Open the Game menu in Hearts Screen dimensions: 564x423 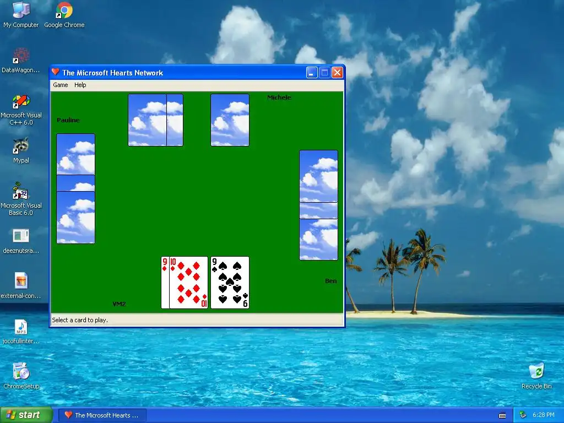pyautogui.click(x=61, y=85)
